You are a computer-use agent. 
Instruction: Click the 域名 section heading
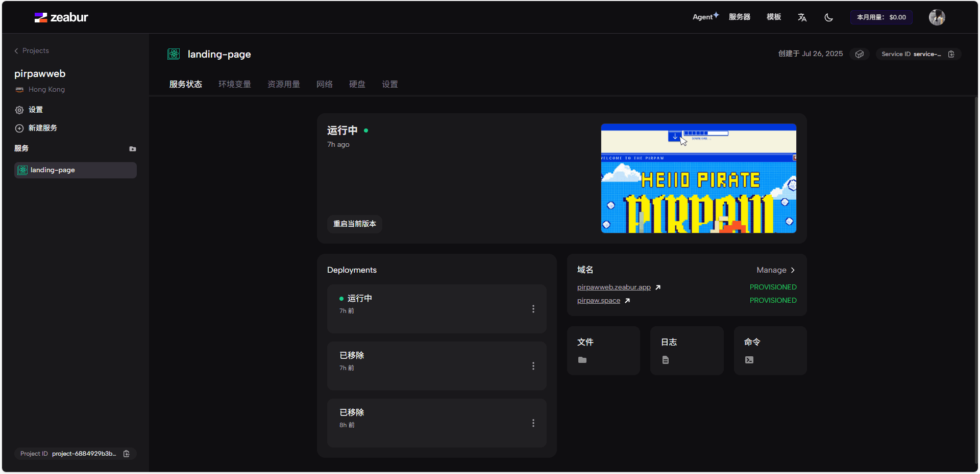coord(585,270)
